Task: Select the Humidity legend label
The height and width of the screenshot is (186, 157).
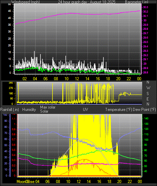Action: click(29, 110)
